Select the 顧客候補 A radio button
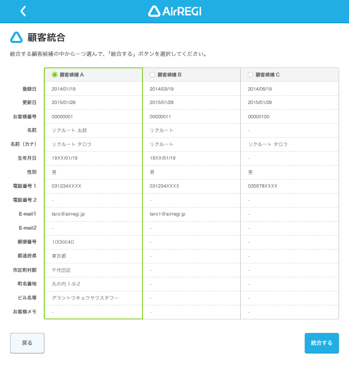This screenshot has height=367, width=349. click(54, 75)
